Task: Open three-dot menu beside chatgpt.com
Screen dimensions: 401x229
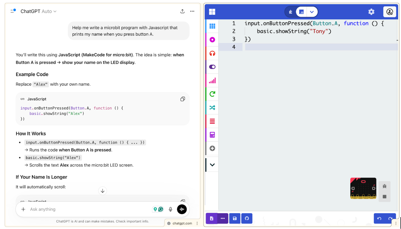Action: click(197, 223)
